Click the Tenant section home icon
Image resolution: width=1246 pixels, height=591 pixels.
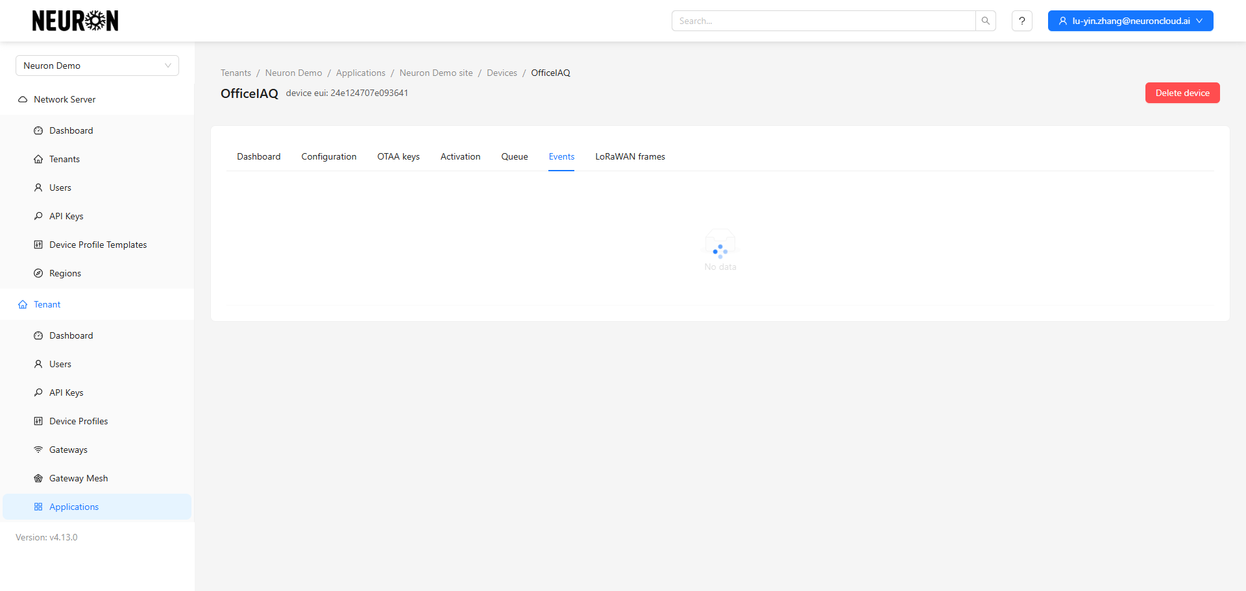pyautogui.click(x=23, y=304)
